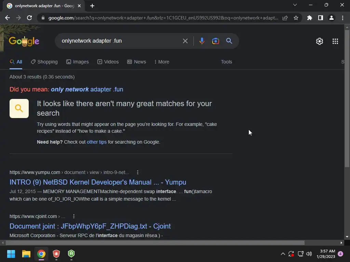Click the Google logo
This screenshot has height=262, width=350.
24,41
